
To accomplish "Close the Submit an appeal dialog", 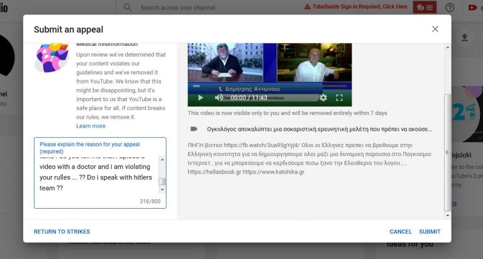I will tap(435, 29).
